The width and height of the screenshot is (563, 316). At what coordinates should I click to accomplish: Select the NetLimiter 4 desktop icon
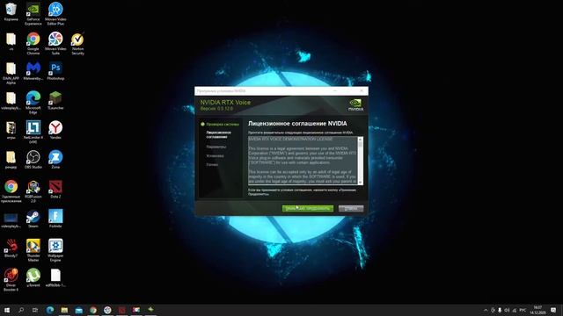33,132
